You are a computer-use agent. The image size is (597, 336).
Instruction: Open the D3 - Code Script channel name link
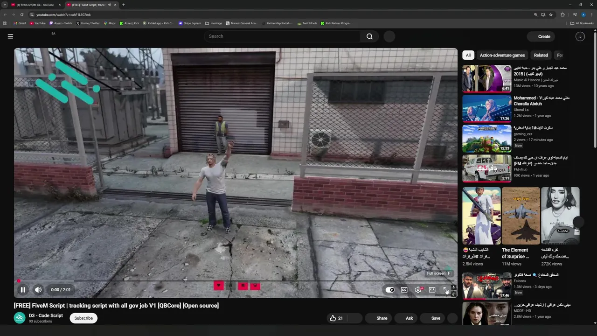pos(46,315)
